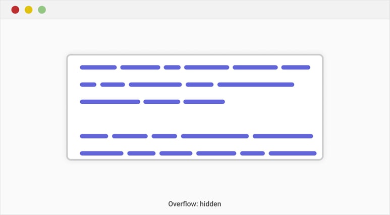Image resolution: width=390 pixels, height=215 pixels.
Task: Click the first bar in the fourth text row
Action: click(x=94, y=136)
